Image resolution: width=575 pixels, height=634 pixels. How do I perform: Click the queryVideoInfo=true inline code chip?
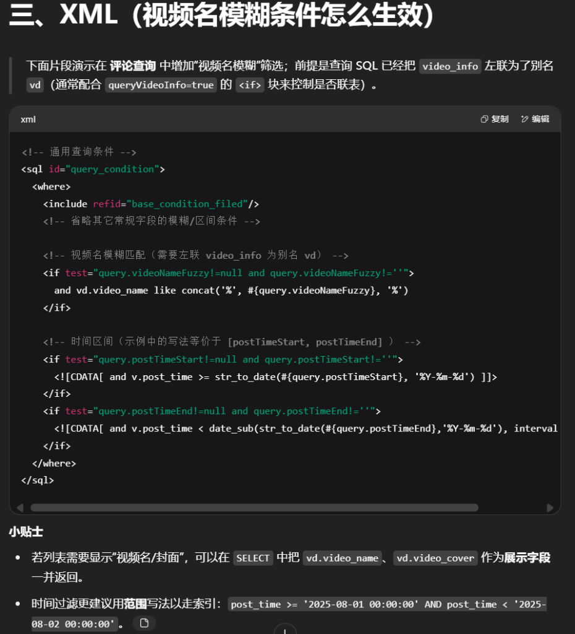point(161,85)
